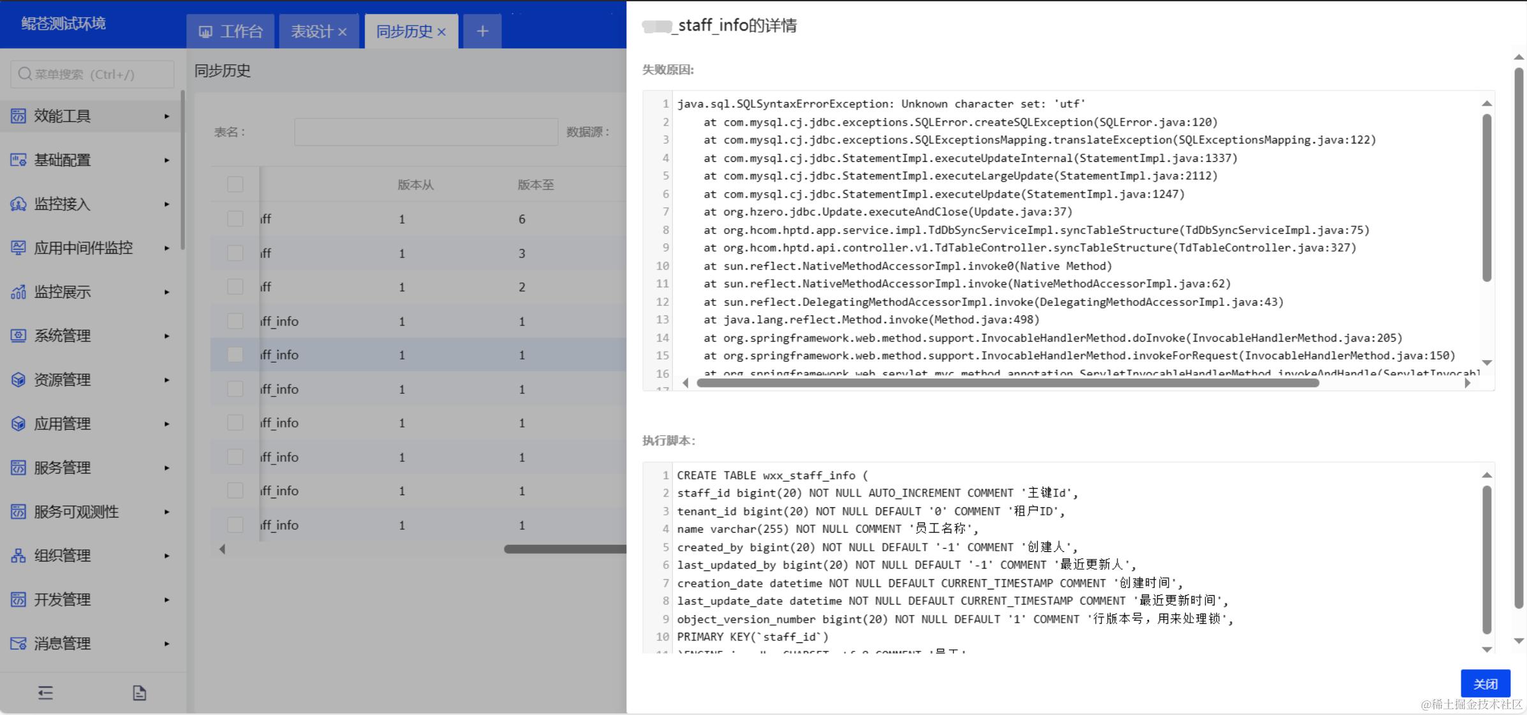Viewport: 1527px width, 715px height.
Task: Collapse sidebar using bottom menu-fold icon
Action: tap(45, 693)
